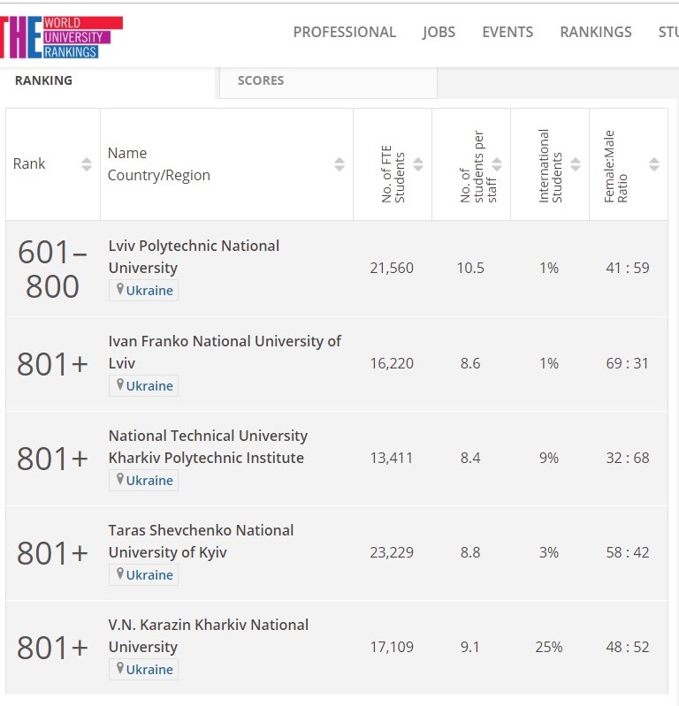Open the PROFESSIONAL menu
Viewport: 679px width, 706px height.
tap(345, 33)
